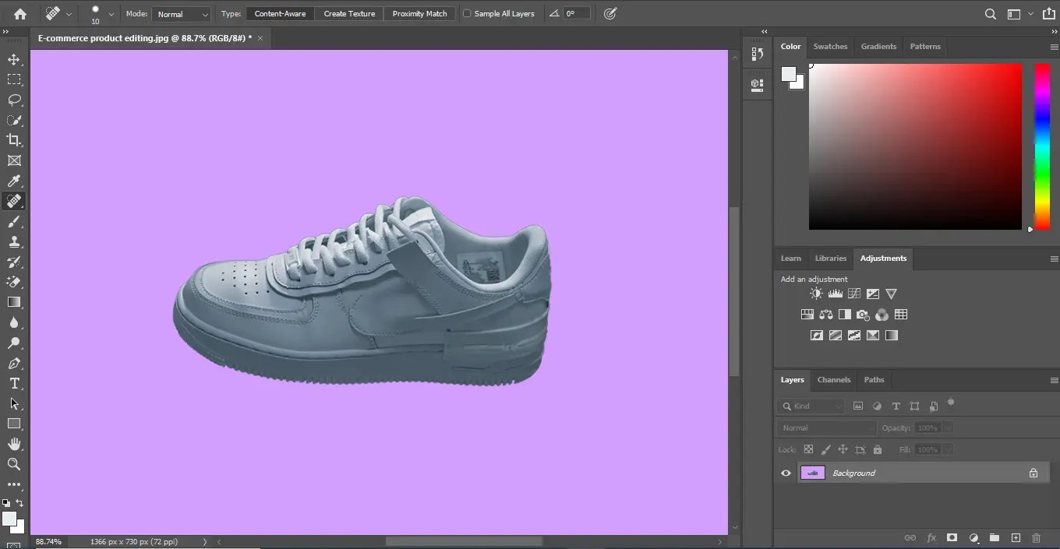Hide the Background layer
1060x549 pixels.
tap(786, 473)
